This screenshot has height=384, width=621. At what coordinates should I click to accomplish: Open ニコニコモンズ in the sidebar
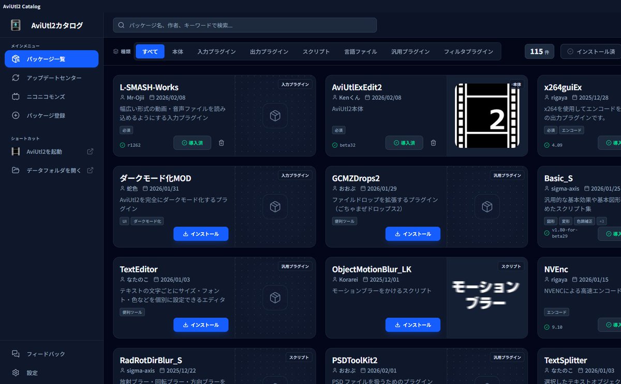click(51, 97)
